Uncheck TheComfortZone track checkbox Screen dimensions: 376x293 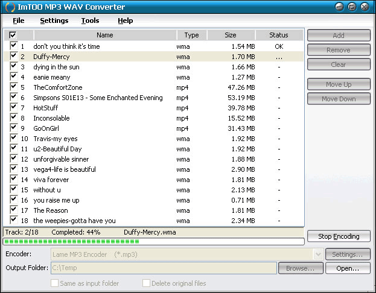[14, 86]
